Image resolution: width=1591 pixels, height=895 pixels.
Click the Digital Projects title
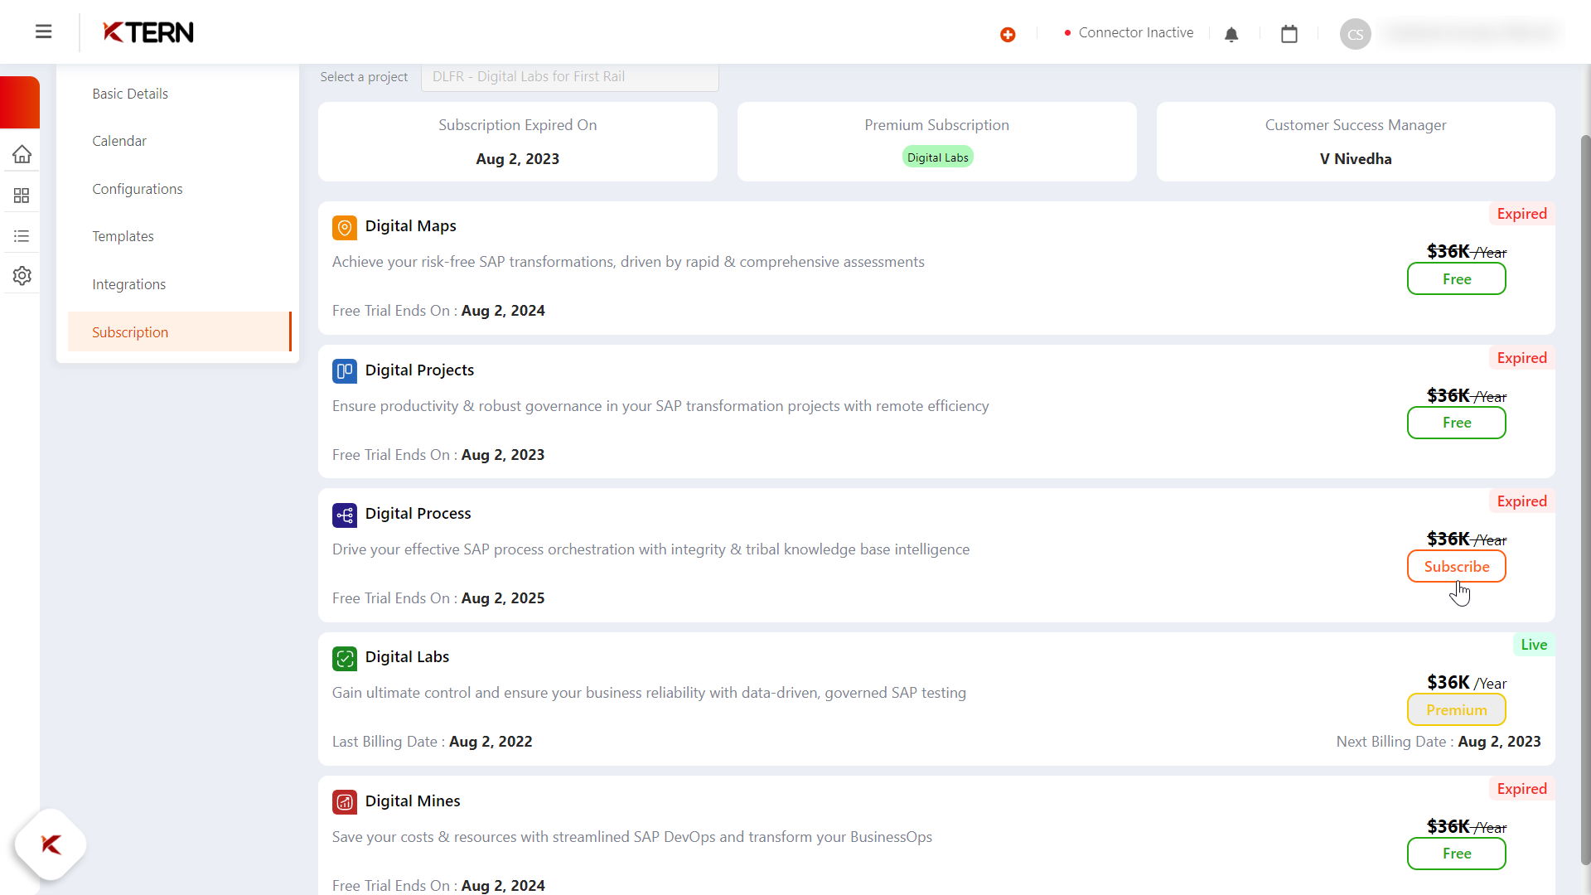point(419,370)
